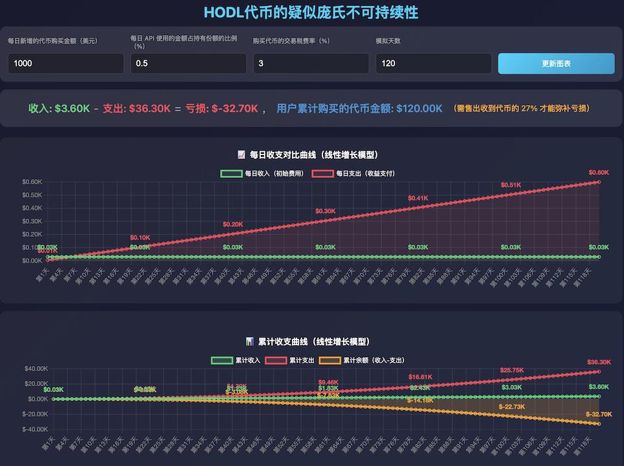This screenshot has width=624, height=466.
Task: Toggle the 每日收入（初始费用） legend series
Action: pyautogui.click(x=262, y=173)
